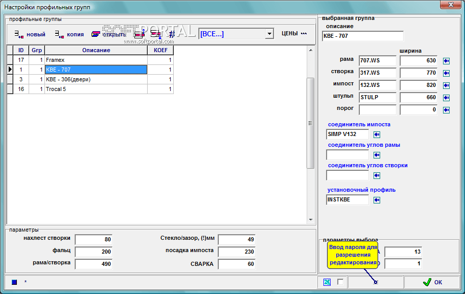Viewport: 465px width, 294px height.
Task: Click the импост profile field 132.WS
Action: [378, 85]
